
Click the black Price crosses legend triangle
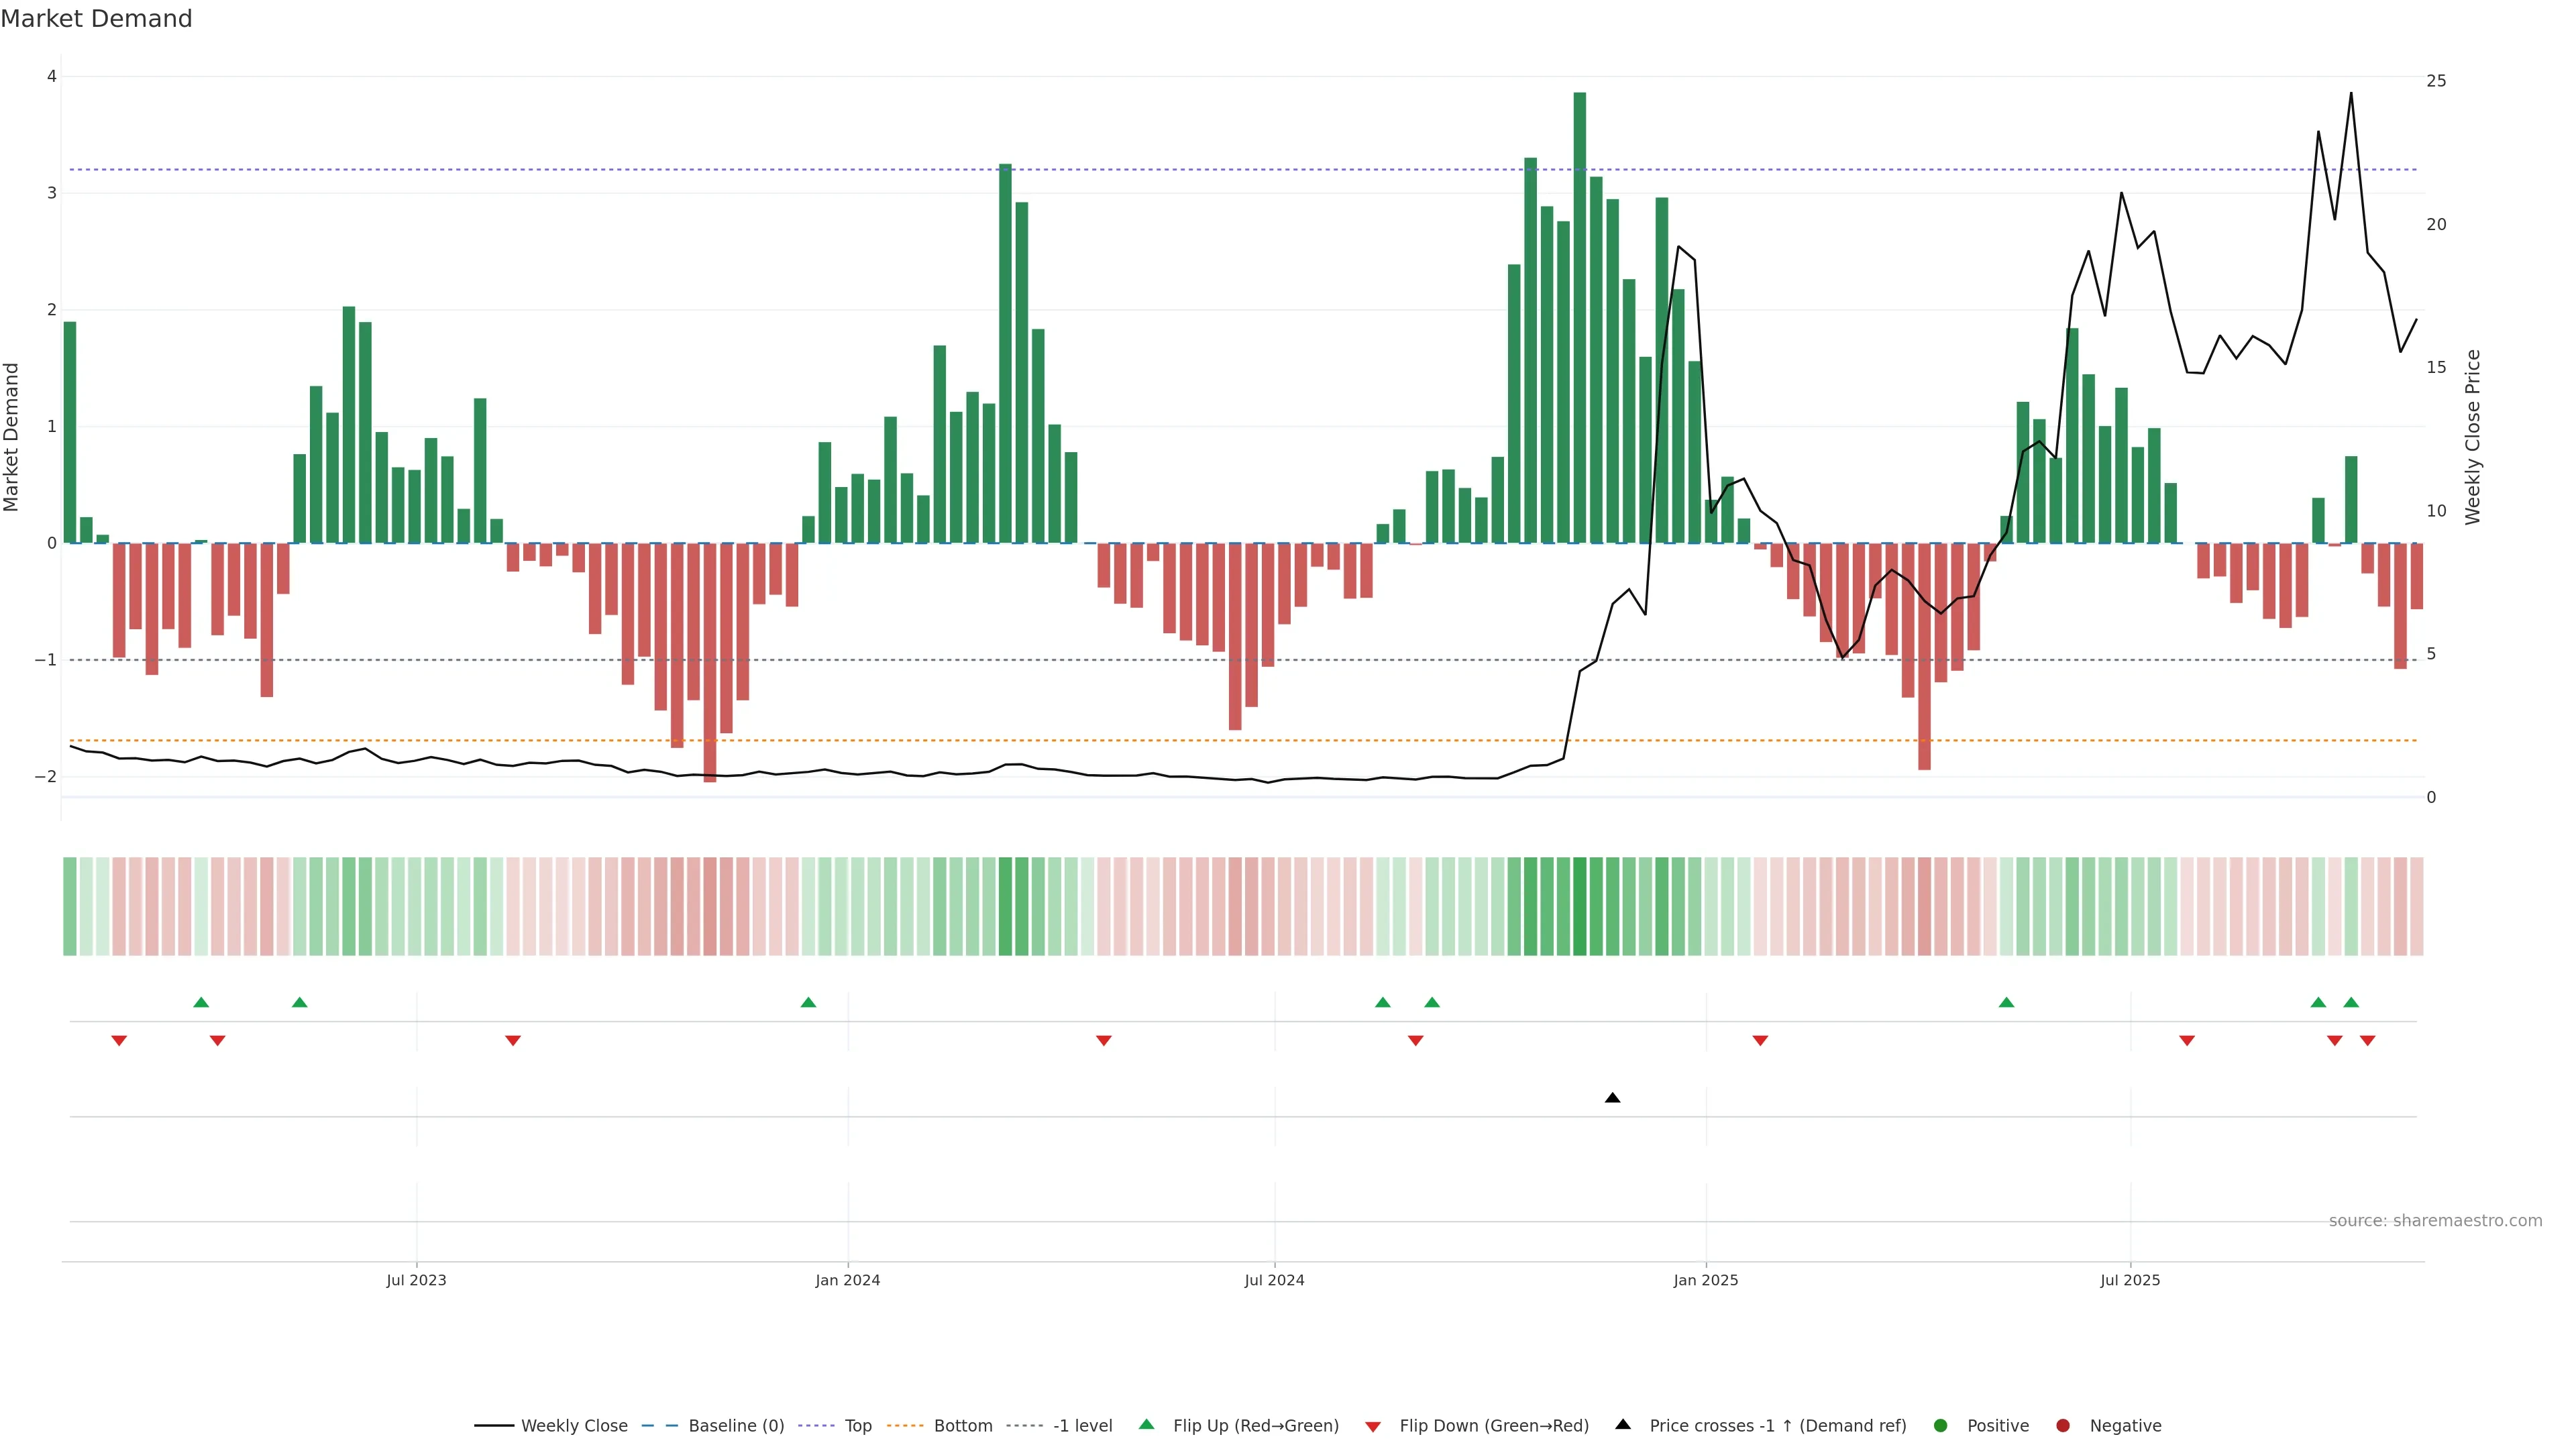point(1623,1424)
